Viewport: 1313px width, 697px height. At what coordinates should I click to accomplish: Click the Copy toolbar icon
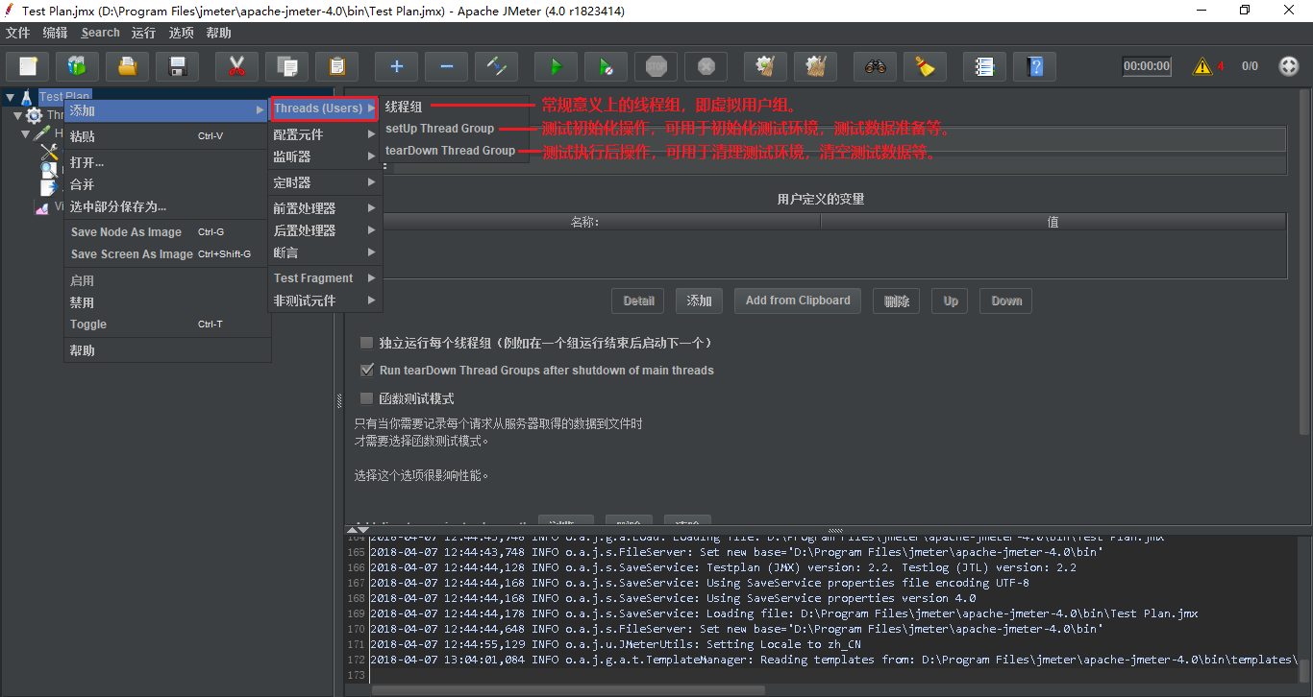286,66
